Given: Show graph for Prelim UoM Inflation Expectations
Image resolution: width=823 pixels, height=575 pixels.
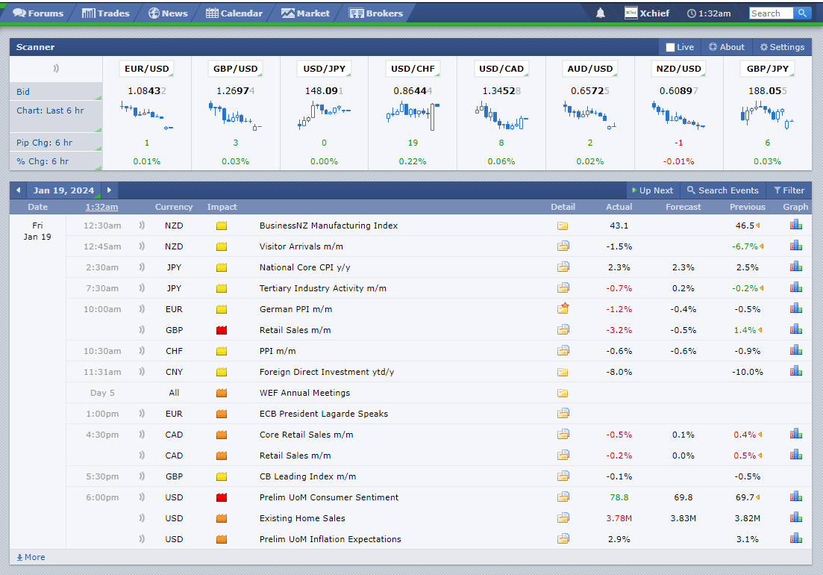Looking at the screenshot, I should pyautogui.click(x=795, y=538).
